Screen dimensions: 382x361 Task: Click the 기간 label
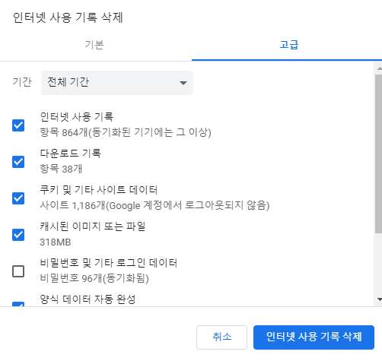[22, 82]
